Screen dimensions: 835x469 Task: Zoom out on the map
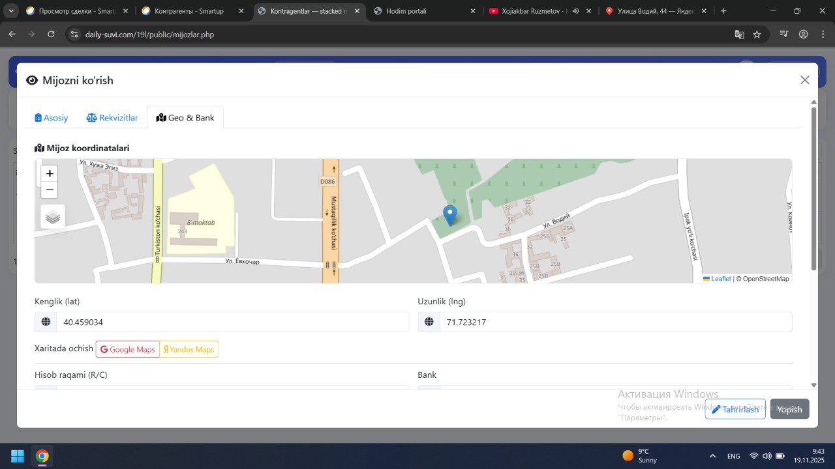[50, 190]
